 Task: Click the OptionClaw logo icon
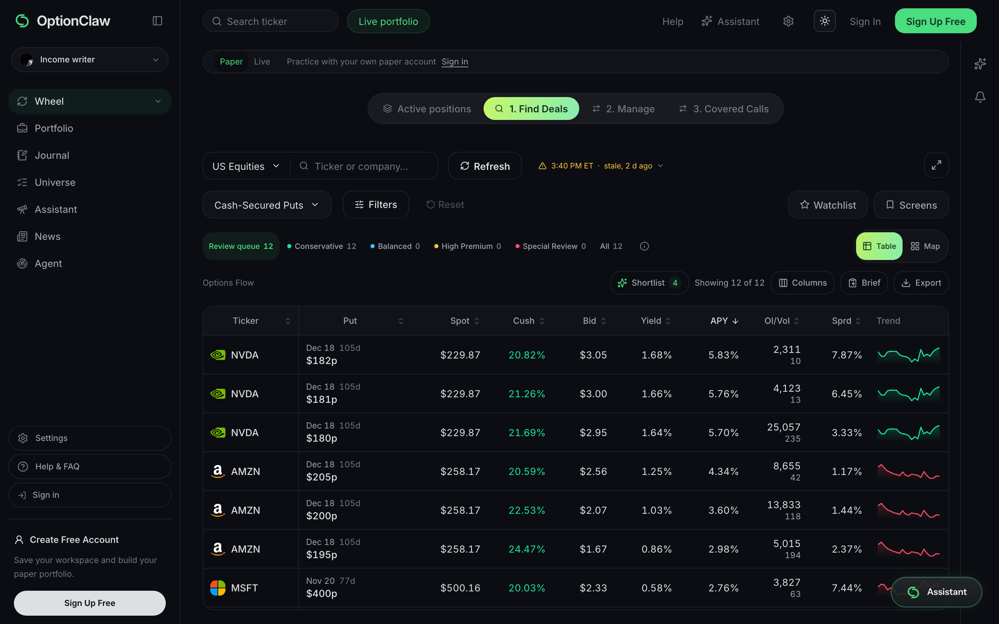click(22, 21)
